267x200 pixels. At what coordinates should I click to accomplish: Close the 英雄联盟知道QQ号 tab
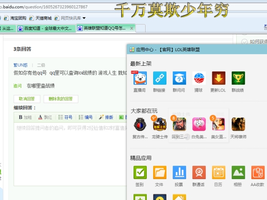pyautogui.click(x=132, y=28)
